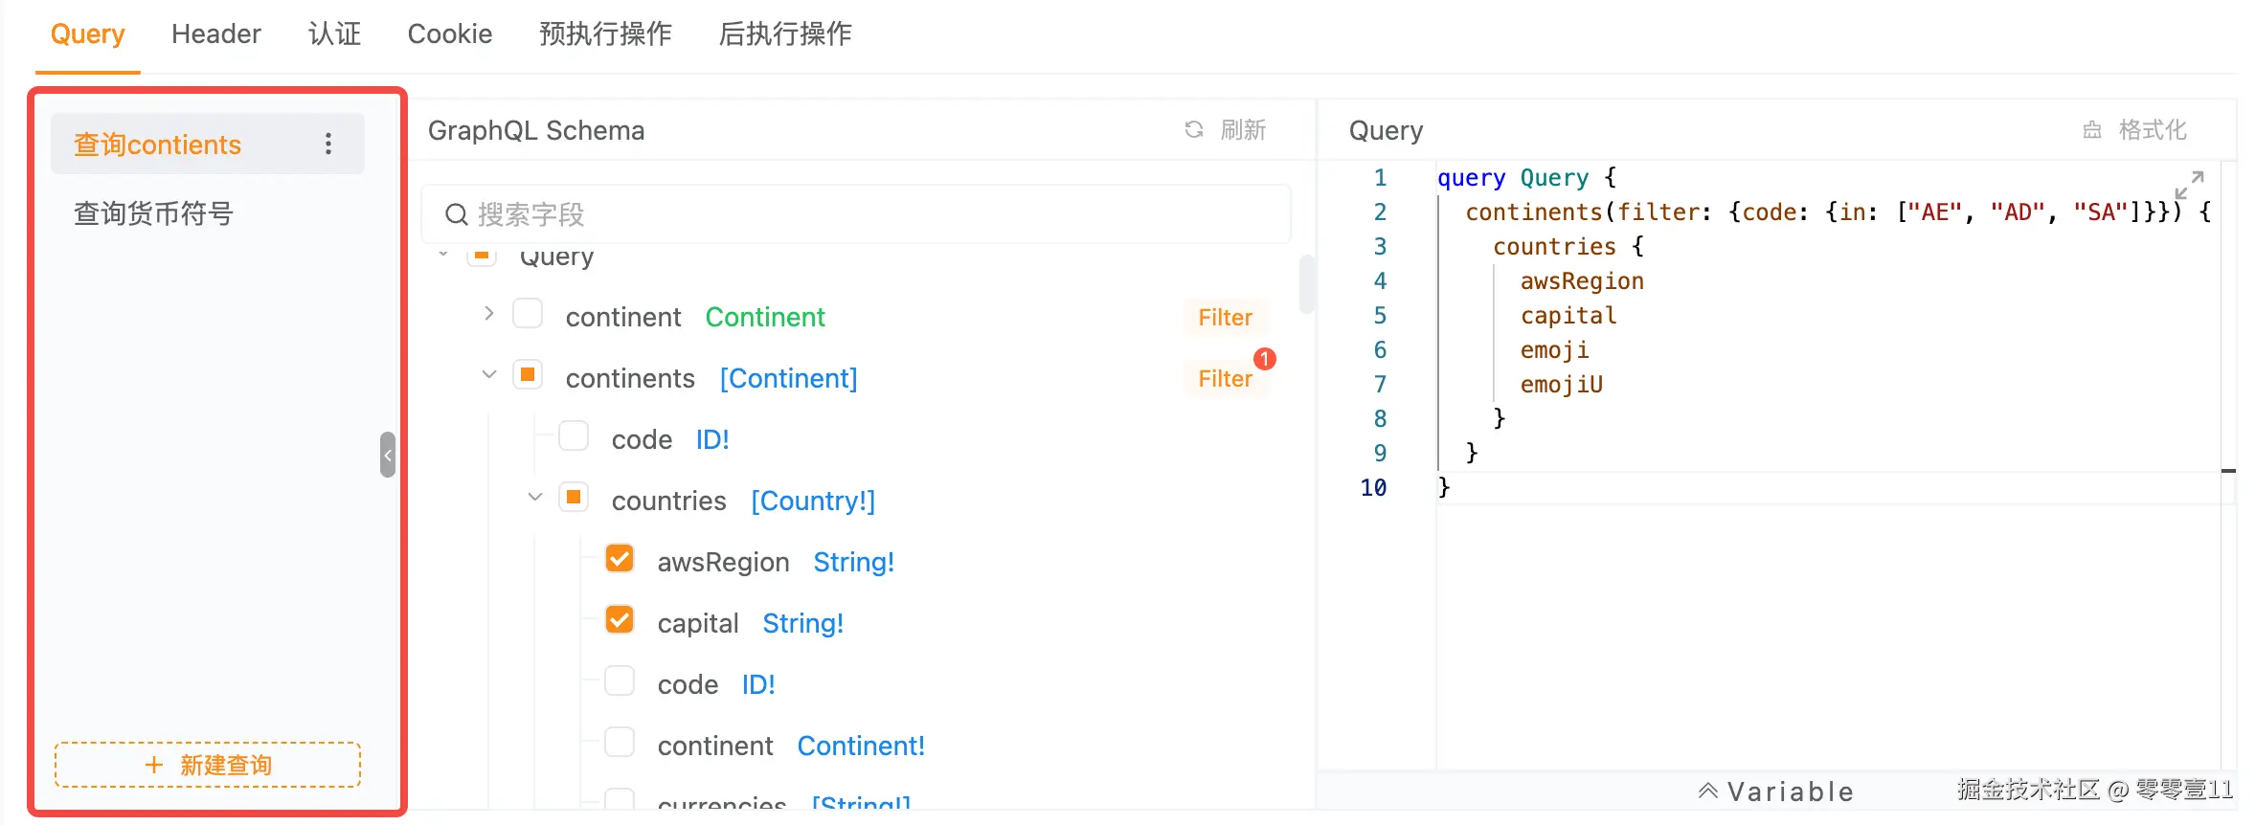Check the code field under countries
Viewport: 2256px width, 825px height.
(620, 681)
